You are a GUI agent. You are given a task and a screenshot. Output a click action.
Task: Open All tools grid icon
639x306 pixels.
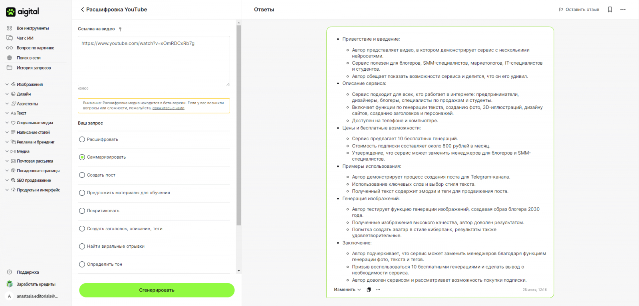10,28
